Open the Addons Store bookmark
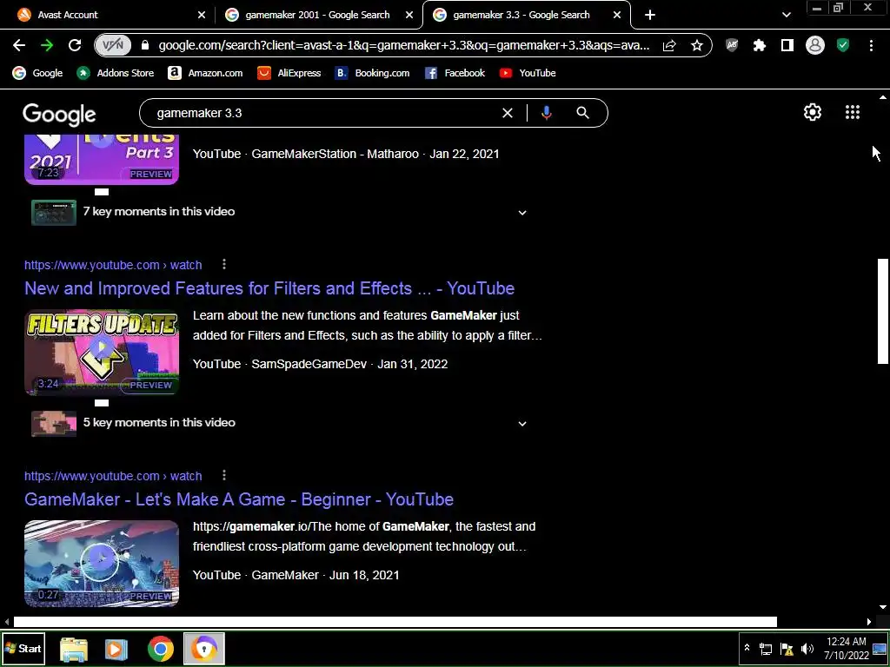 [116, 73]
